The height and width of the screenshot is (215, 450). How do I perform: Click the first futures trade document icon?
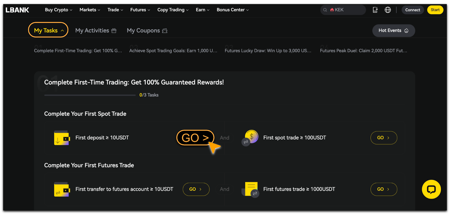coord(250,189)
